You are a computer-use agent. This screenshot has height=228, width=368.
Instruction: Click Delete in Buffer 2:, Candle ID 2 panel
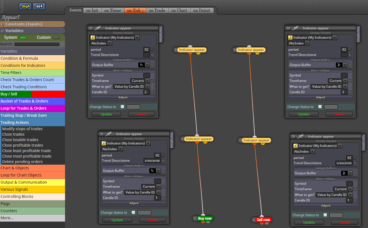click(x=339, y=114)
